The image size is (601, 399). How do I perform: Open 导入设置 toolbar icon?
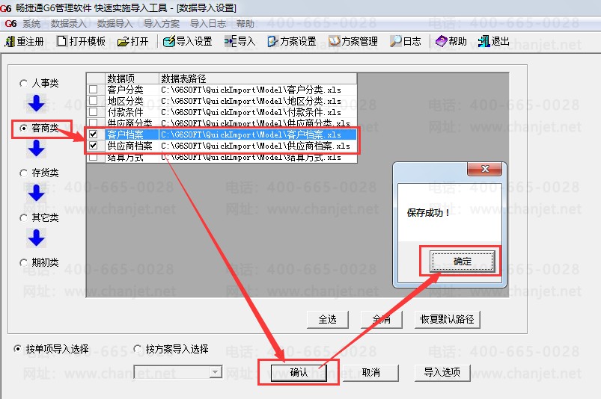[x=168, y=41]
